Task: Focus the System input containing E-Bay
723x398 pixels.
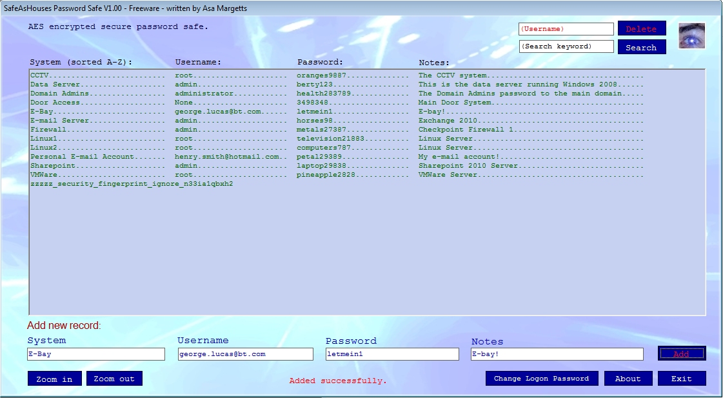Action: [x=96, y=354]
